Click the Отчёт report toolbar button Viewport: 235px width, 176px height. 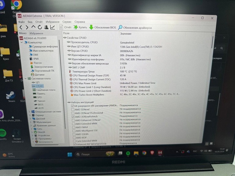(65, 27)
